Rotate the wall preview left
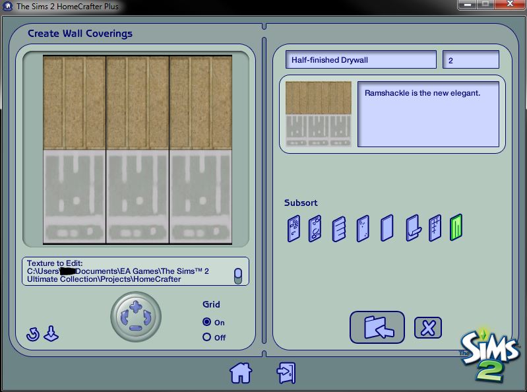Screen dimensions: 527x392 click(x=124, y=317)
